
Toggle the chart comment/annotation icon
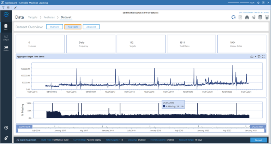point(259,56)
